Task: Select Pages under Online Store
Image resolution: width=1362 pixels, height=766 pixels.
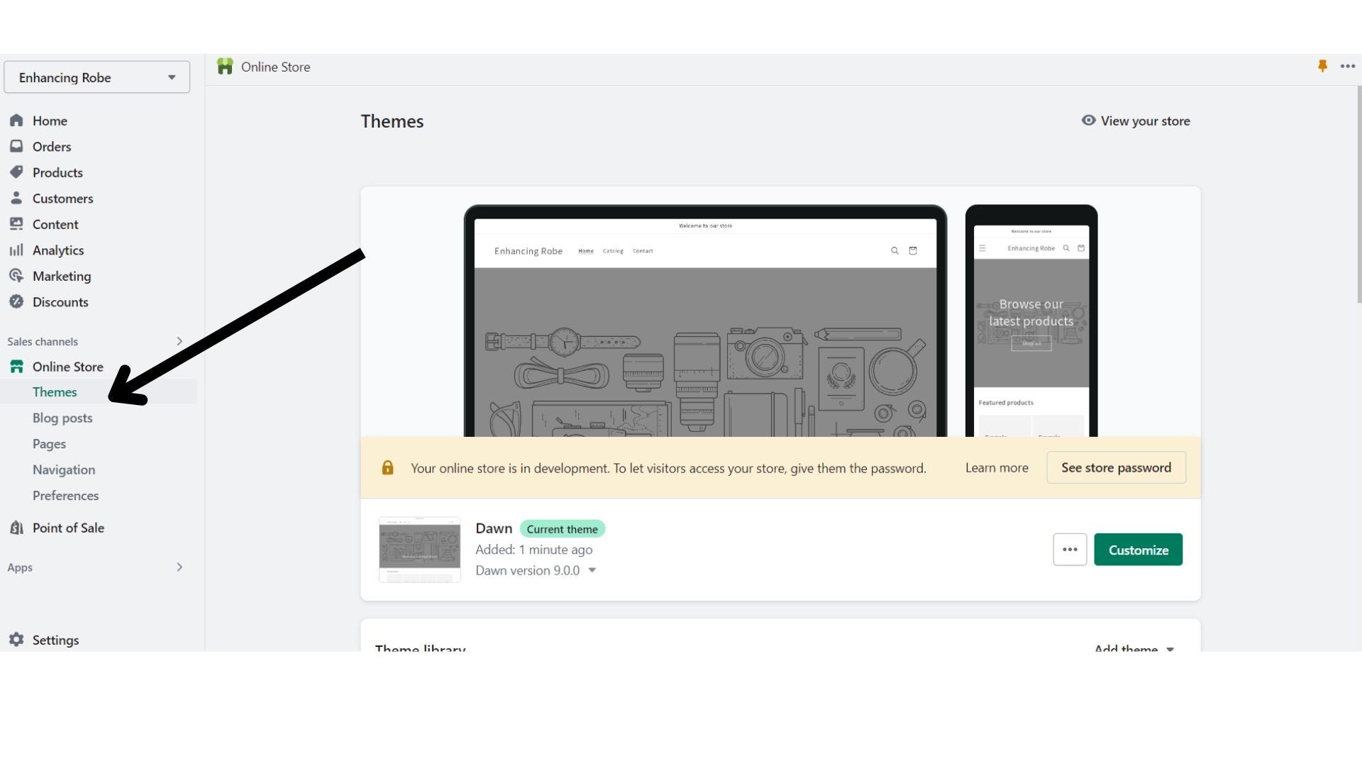Action: point(49,444)
